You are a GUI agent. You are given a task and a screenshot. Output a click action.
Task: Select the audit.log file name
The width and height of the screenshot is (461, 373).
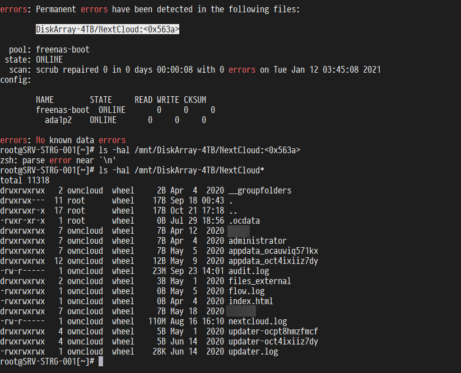[x=249, y=271]
